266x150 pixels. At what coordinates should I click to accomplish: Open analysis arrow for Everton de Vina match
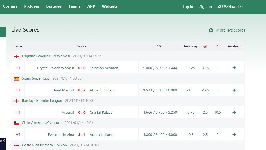tap(234, 135)
